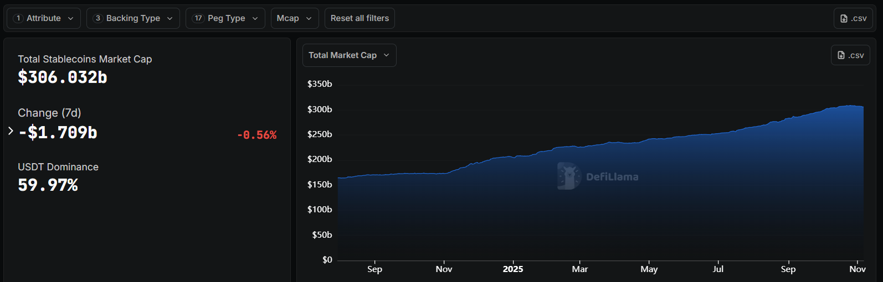Screen dimensions: 883x282
Task: Download filters CSV from top bar
Action: pyautogui.click(x=853, y=18)
